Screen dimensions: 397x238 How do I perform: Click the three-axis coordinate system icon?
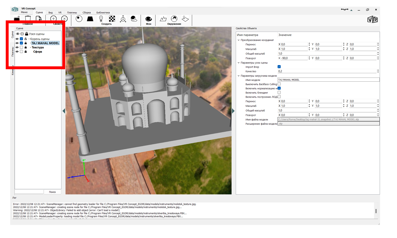(123, 19)
